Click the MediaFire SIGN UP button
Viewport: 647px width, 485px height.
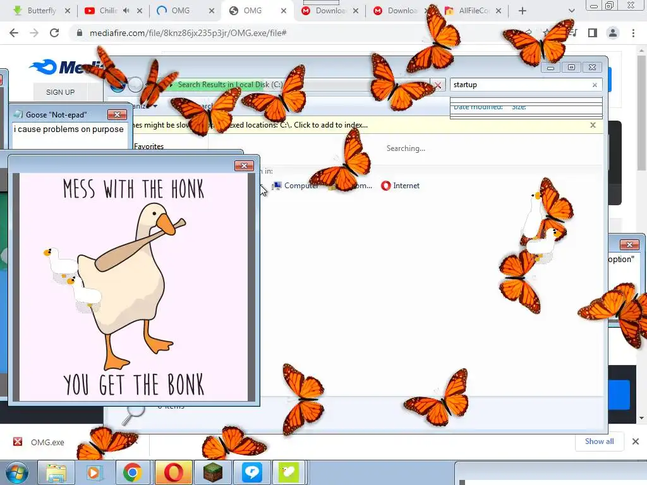click(x=60, y=92)
